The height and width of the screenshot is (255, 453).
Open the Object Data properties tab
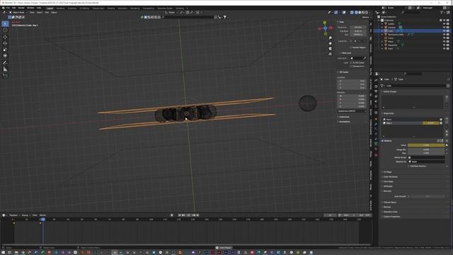coord(376,144)
